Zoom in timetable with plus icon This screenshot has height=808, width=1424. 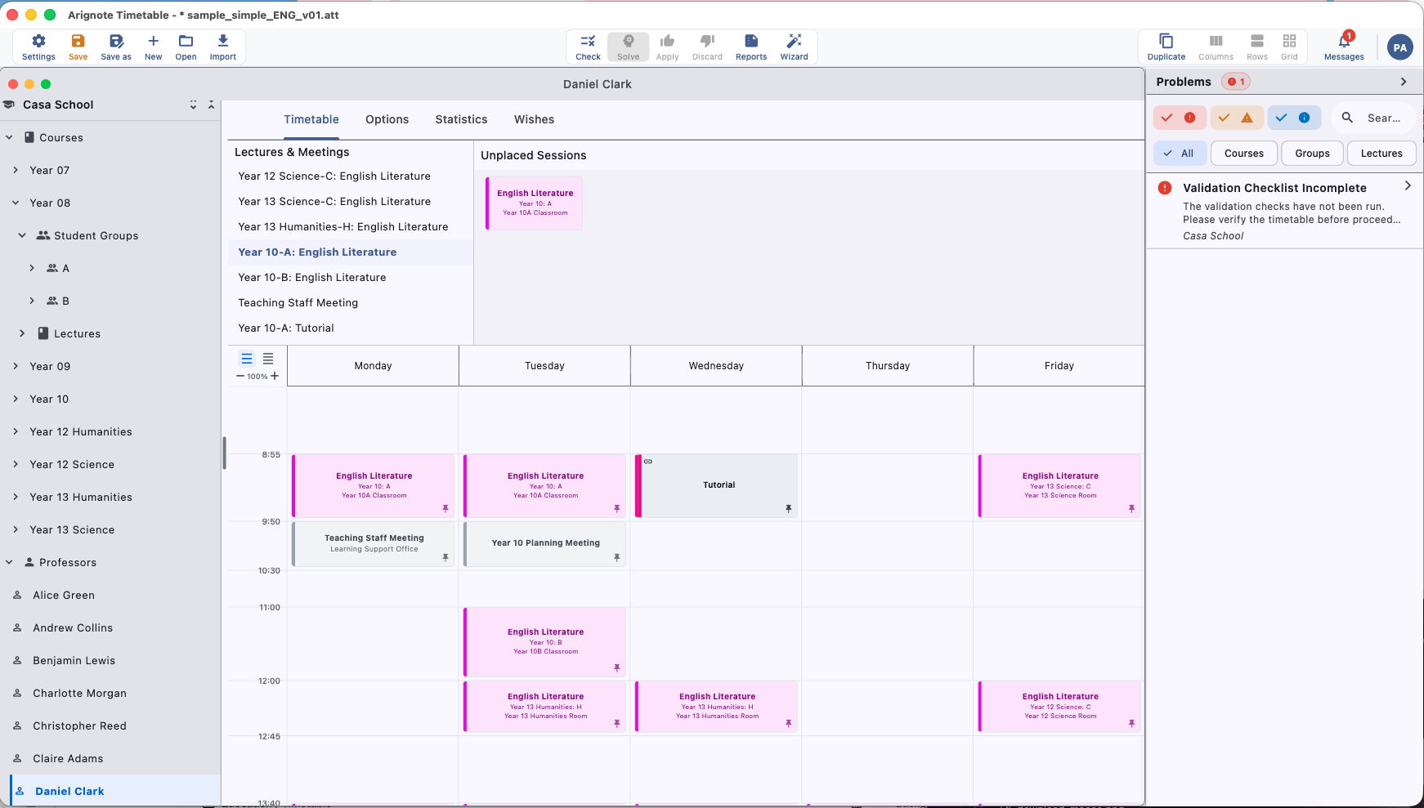click(275, 376)
